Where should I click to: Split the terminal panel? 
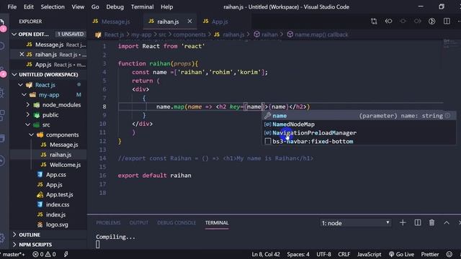click(418, 223)
